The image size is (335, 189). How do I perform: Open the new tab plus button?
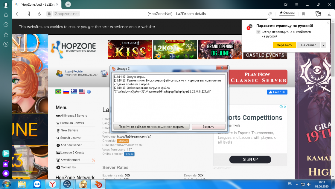point(68,4)
